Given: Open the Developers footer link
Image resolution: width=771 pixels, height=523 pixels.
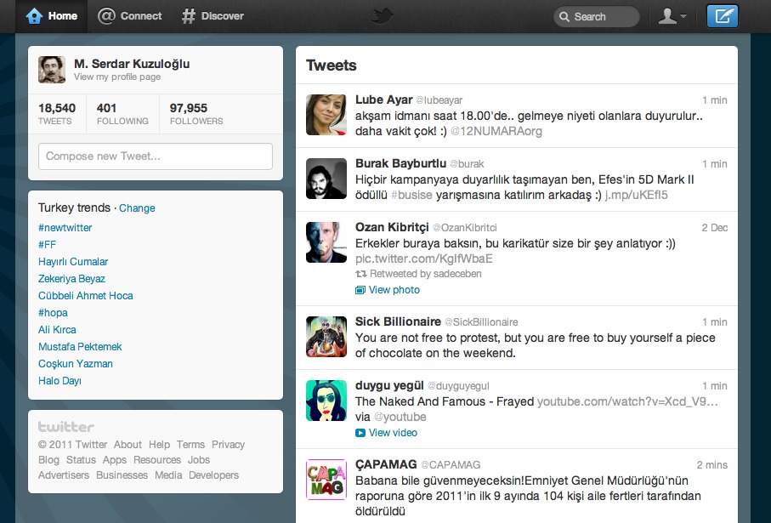Looking at the screenshot, I should [214, 475].
